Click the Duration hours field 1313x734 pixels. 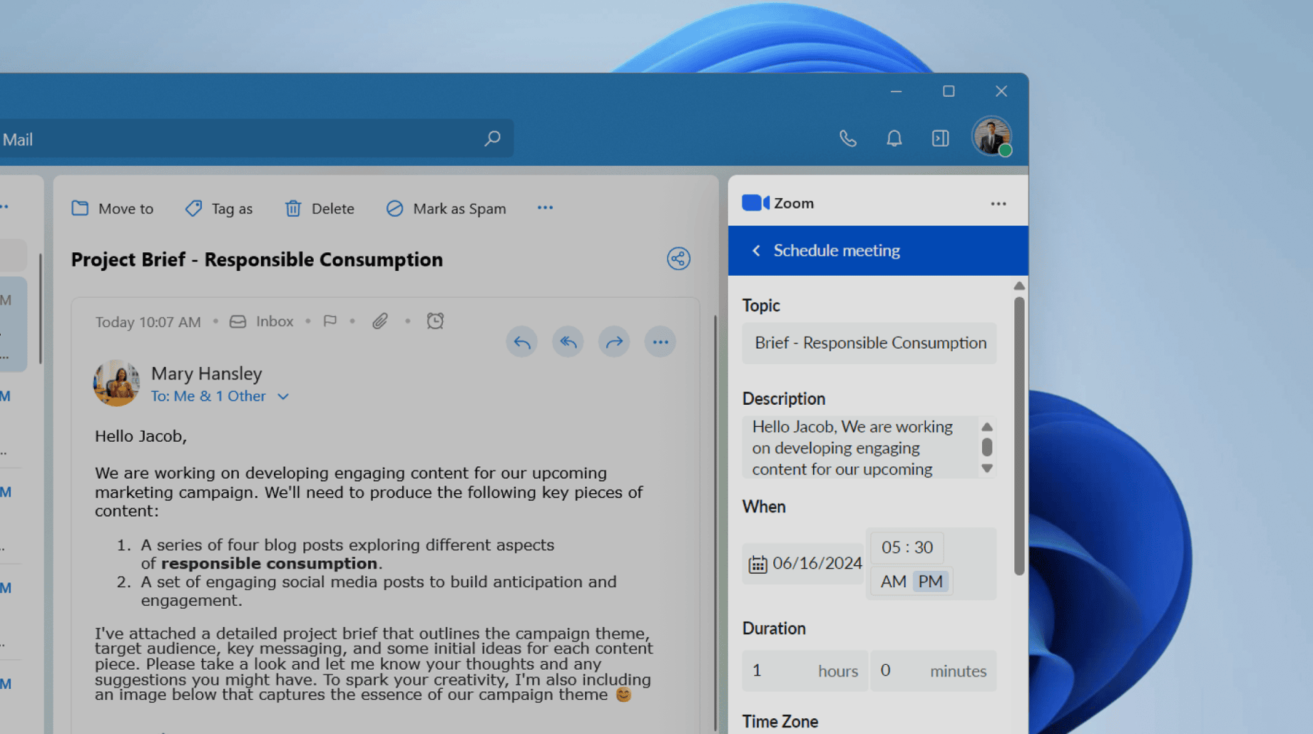pyautogui.click(x=805, y=671)
